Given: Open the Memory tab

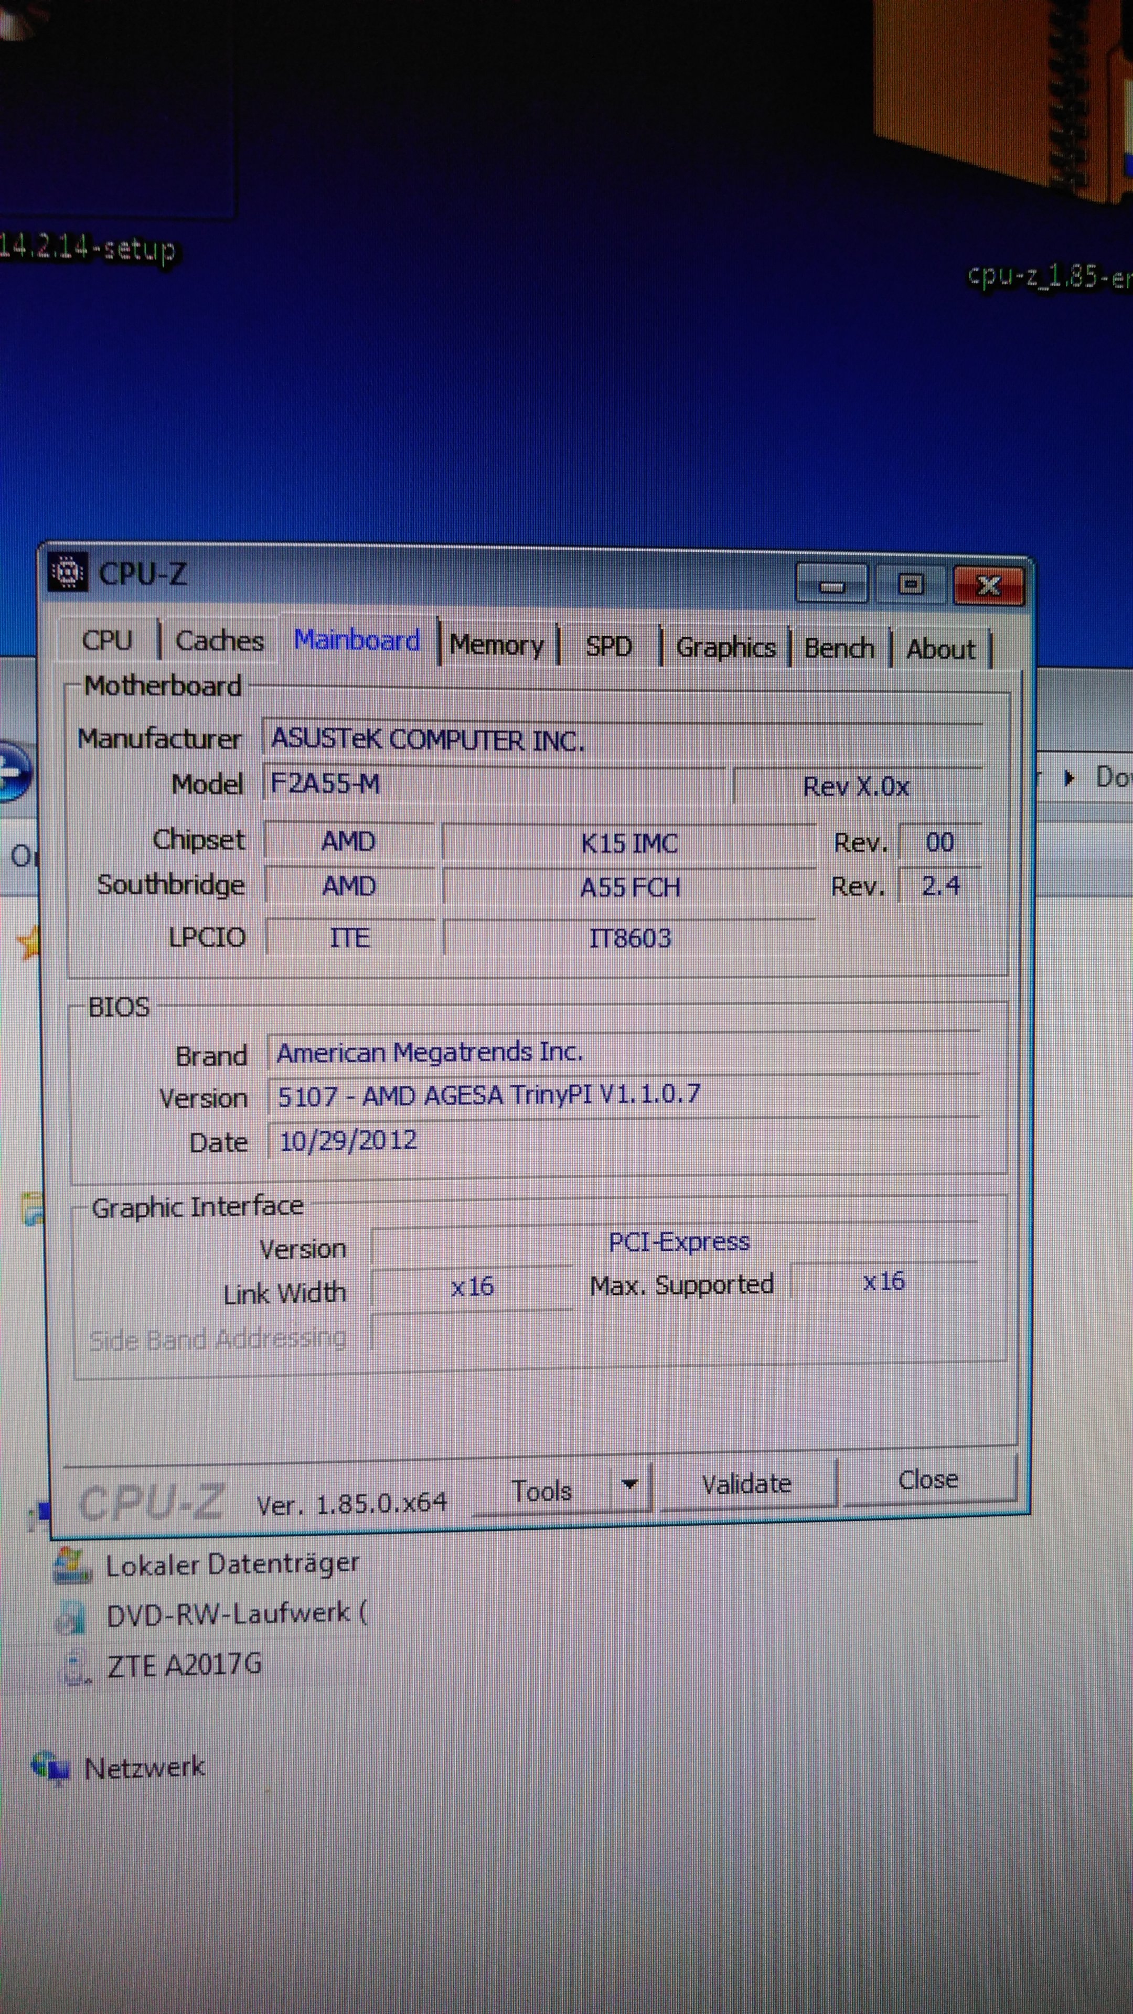Looking at the screenshot, I should coord(497,645).
